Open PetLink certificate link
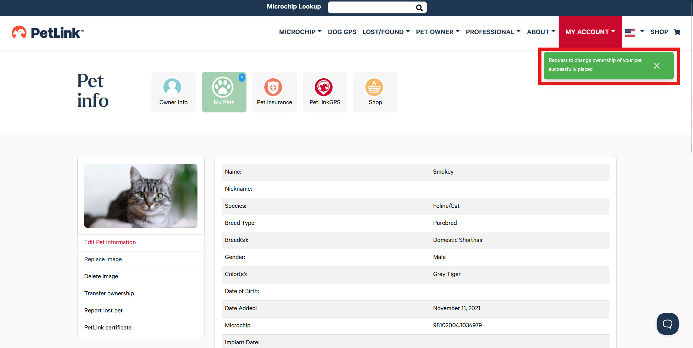The width and height of the screenshot is (693, 348). pos(108,328)
